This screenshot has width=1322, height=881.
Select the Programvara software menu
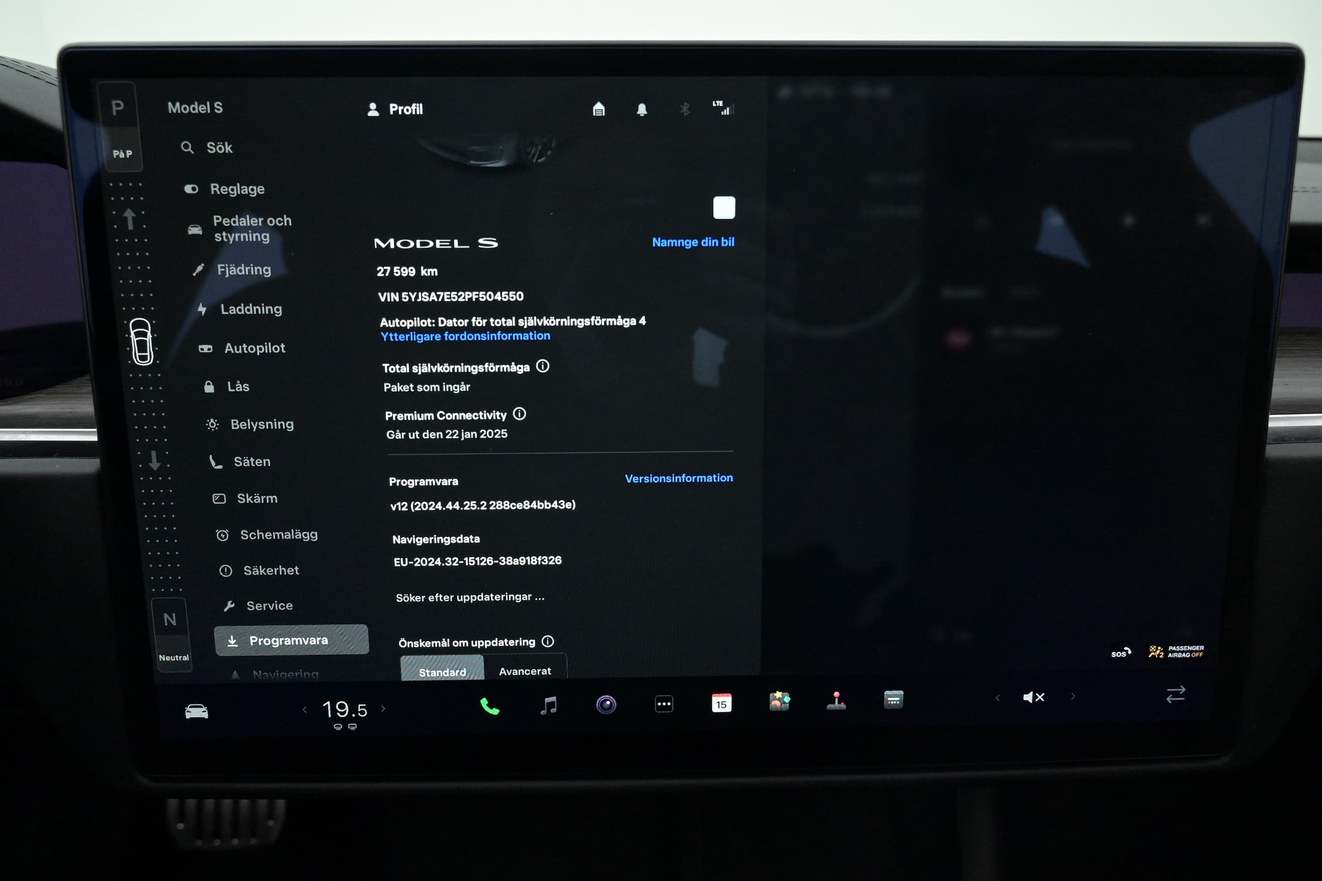tap(291, 640)
